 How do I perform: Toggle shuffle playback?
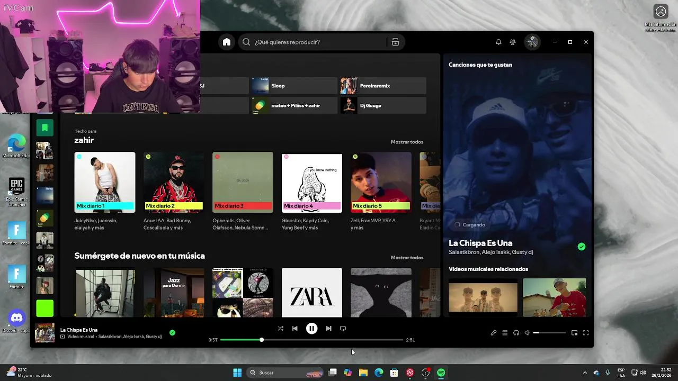click(x=280, y=329)
